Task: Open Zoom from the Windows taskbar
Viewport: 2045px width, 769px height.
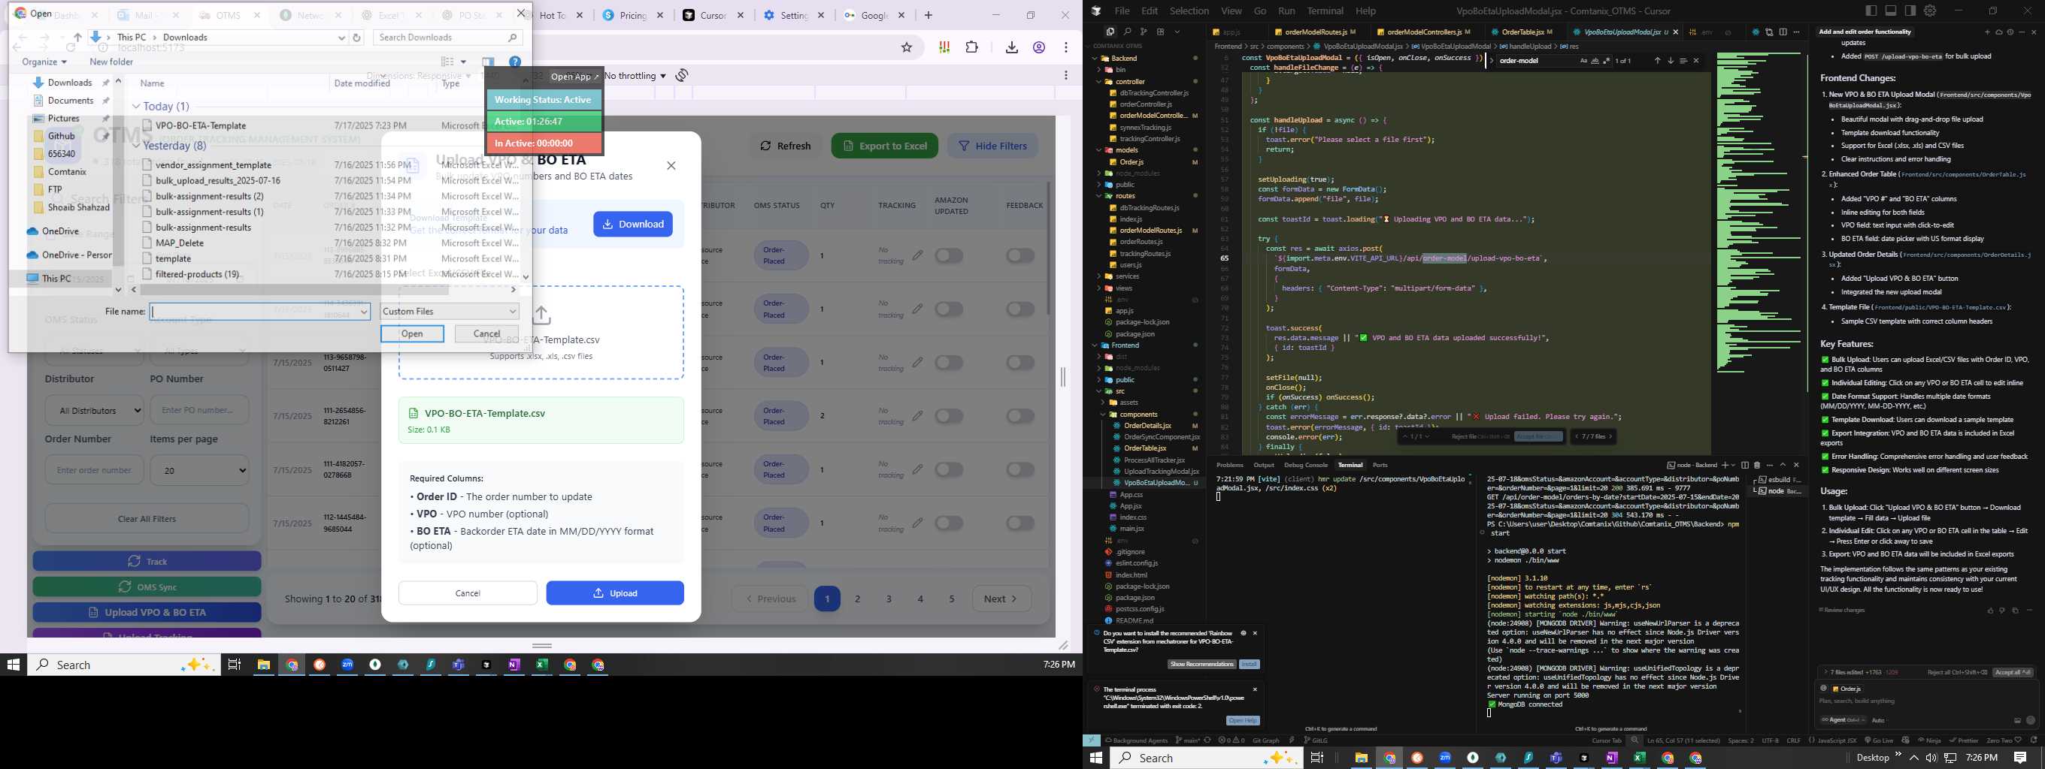Action: 347,665
